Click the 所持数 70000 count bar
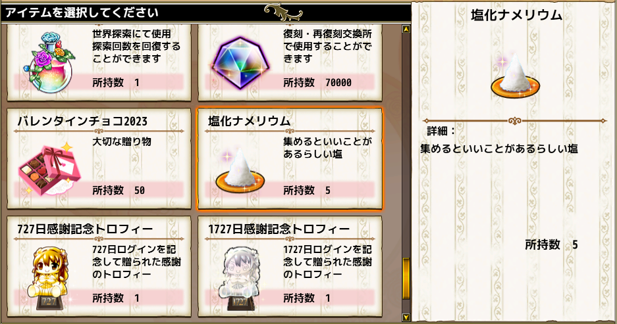The image size is (617, 324). click(x=290, y=82)
